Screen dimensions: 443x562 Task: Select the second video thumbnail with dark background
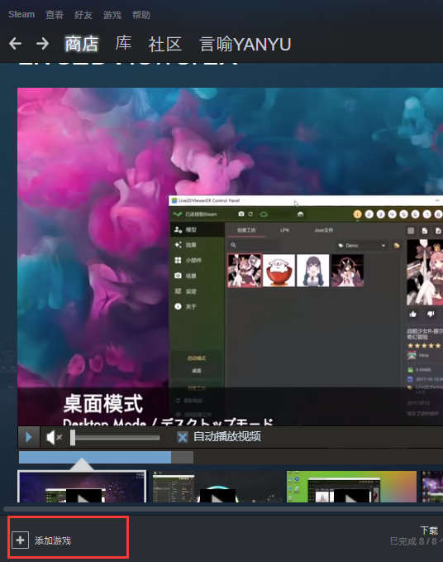pyautogui.click(x=217, y=487)
